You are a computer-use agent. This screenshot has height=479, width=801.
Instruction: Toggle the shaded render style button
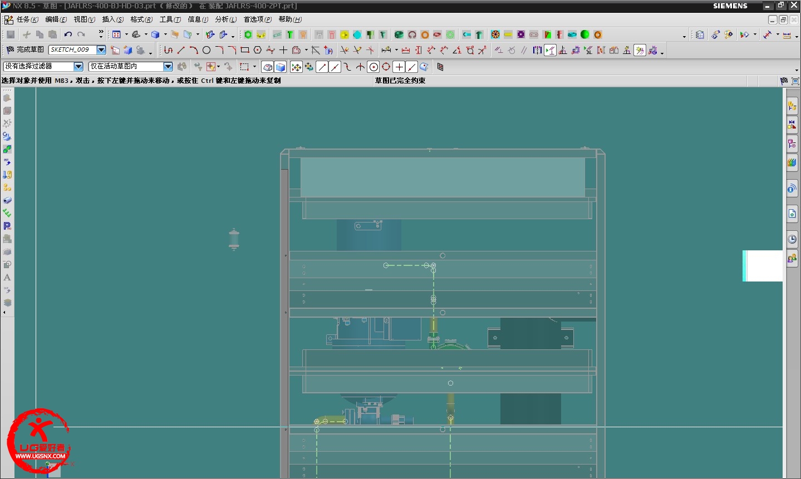coord(281,67)
